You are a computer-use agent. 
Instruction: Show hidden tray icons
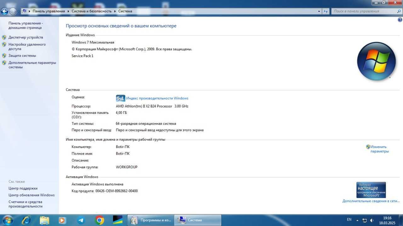[357, 220]
